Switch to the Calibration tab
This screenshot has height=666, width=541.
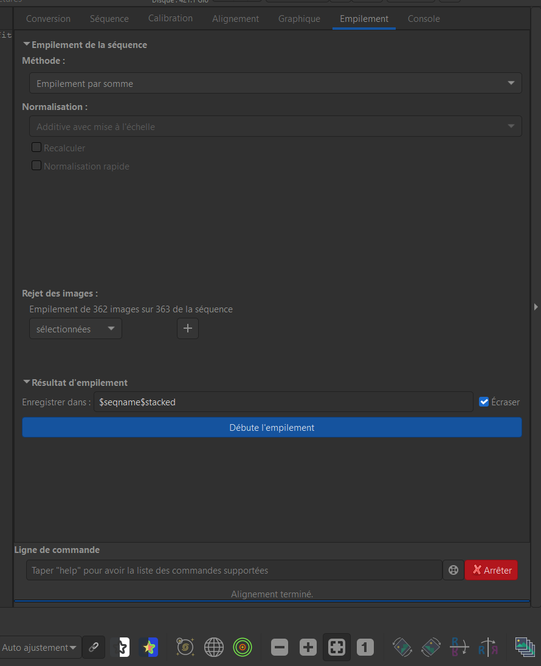[170, 18]
